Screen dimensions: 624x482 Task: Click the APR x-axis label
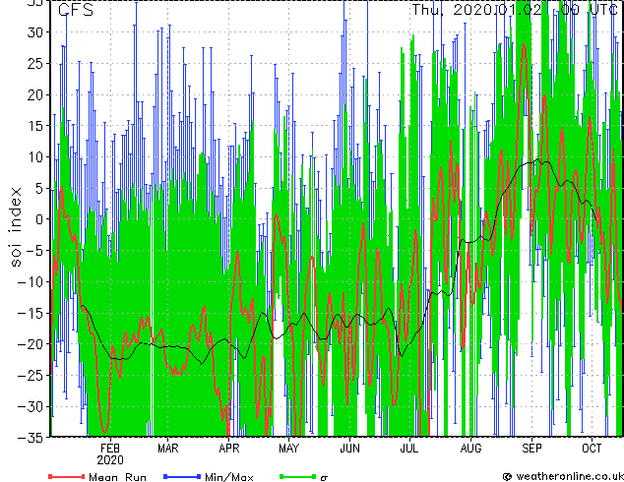pos(229,449)
